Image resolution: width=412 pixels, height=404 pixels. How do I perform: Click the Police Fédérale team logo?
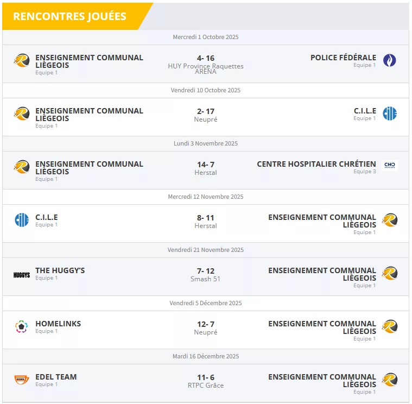389,60
